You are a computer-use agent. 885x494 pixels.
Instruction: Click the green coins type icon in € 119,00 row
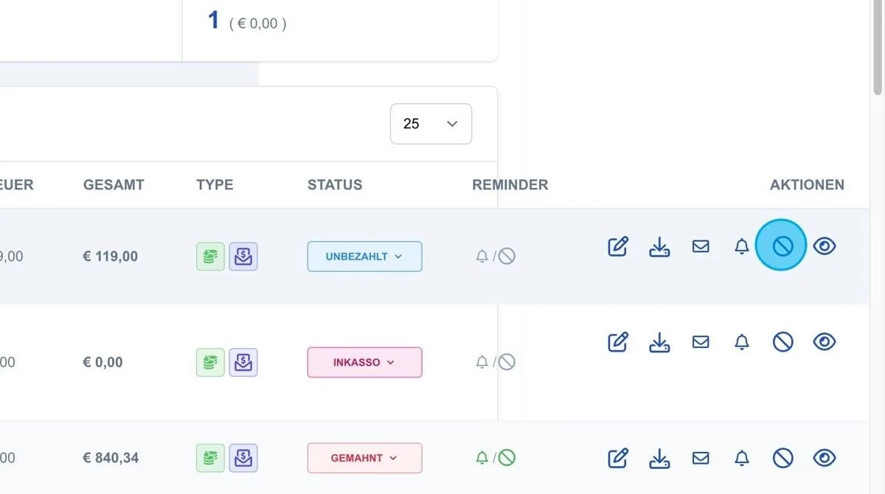tap(210, 257)
